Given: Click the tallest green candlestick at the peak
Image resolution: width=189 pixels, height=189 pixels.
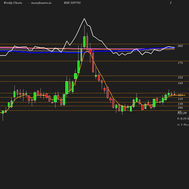Looking at the screenshot, I should point(84,42).
